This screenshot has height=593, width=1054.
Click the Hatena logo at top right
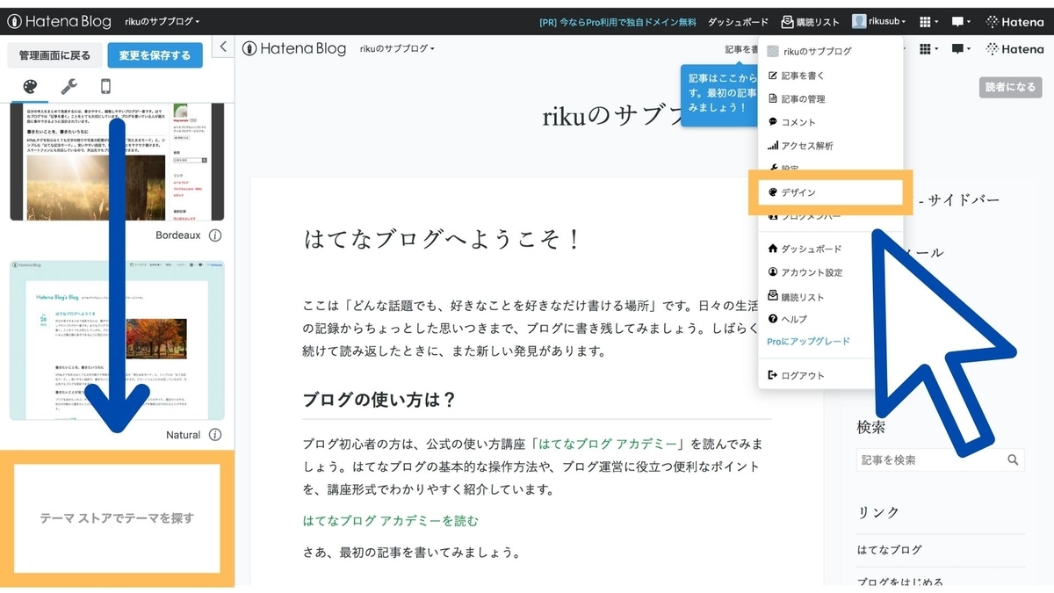1014,21
